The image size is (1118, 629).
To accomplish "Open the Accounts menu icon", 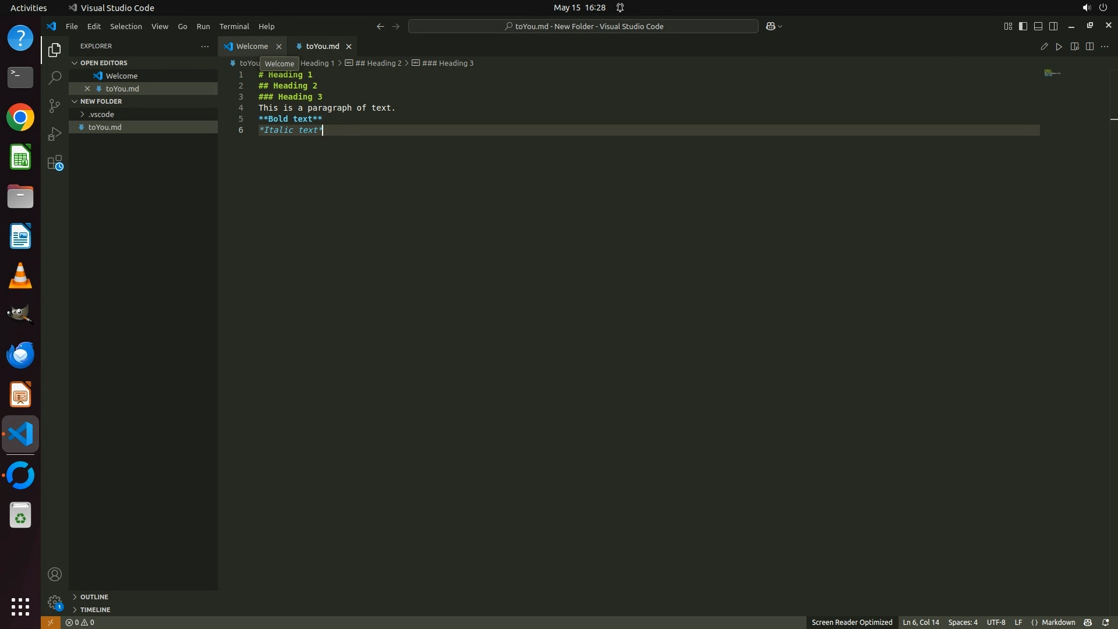I will (x=55, y=574).
